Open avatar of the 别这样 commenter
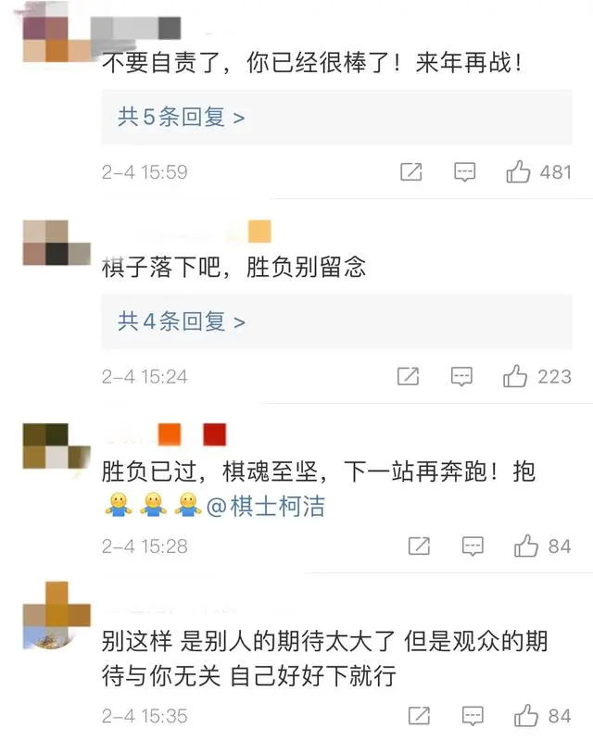This screenshot has width=593, height=741. 57,615
